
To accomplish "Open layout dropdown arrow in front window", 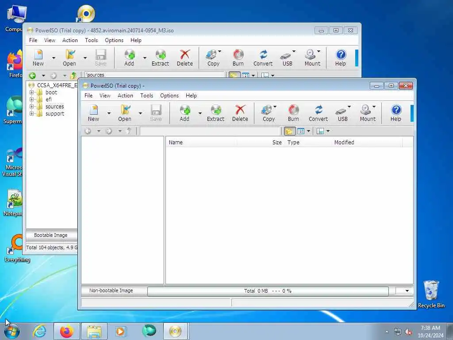I will [328, 131].
